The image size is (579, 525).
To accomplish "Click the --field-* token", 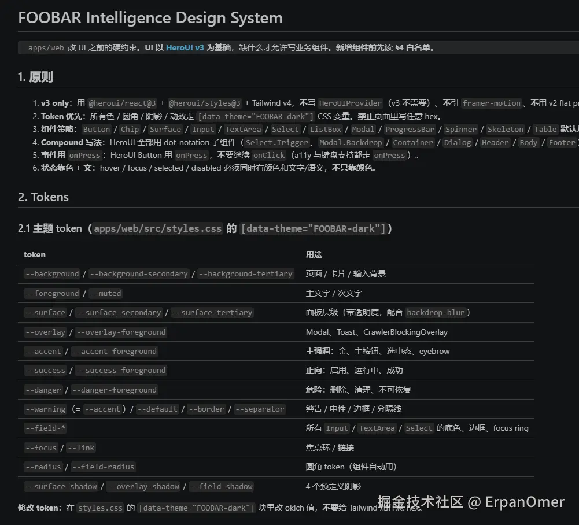I will [46, 428].
